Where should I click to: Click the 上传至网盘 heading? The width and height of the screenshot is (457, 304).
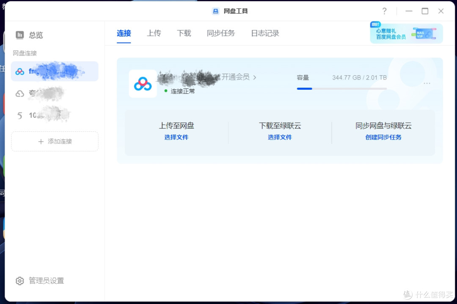click(x=176, y=126)
